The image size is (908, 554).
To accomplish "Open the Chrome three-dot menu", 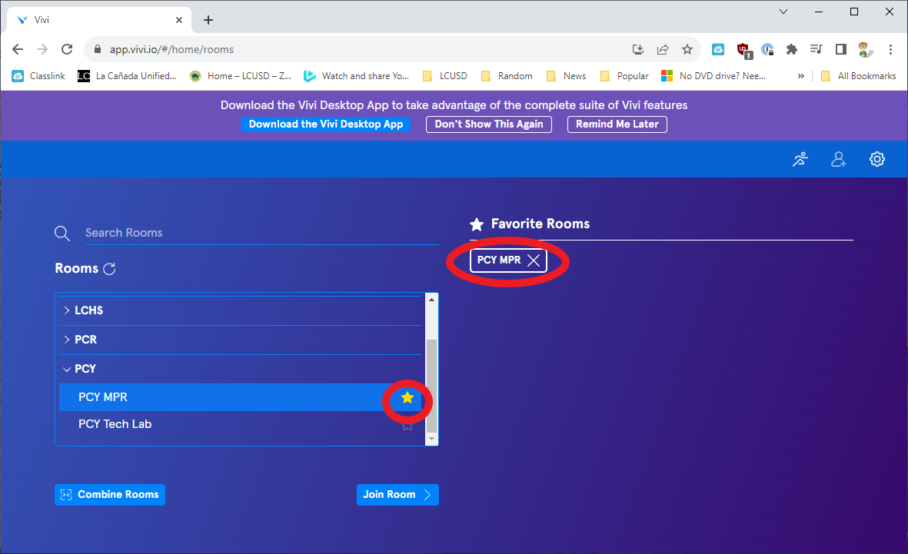I will pyautogui.click(x=890, y=50).
